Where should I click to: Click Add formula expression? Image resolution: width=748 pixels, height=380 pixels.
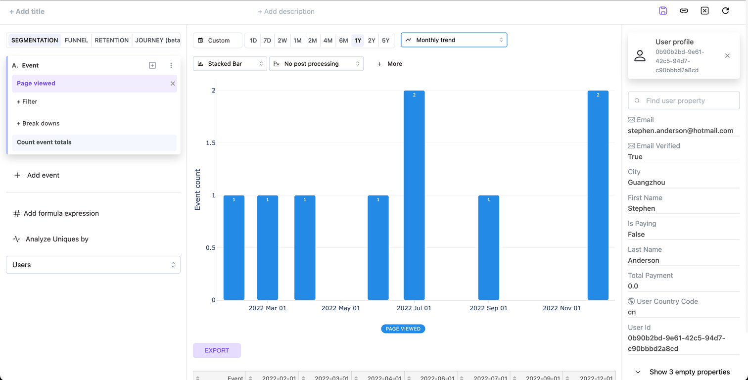tap(56, 213)
